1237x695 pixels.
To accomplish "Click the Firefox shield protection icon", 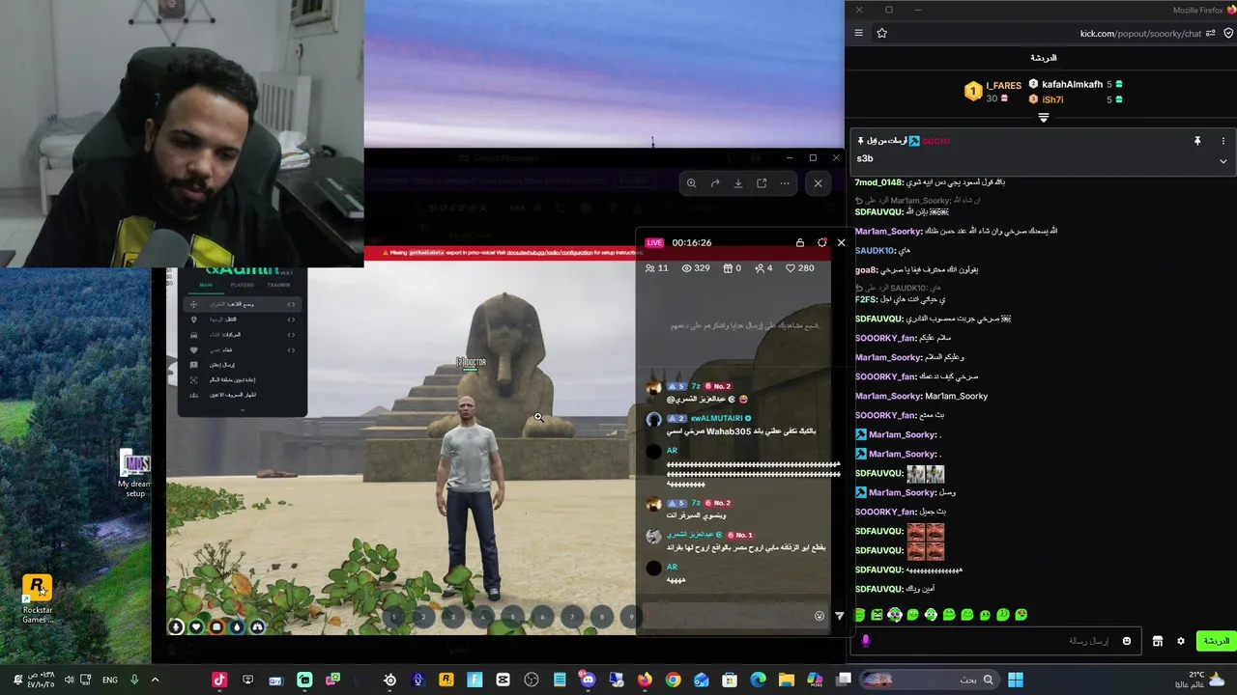I will pos(1228,33).
